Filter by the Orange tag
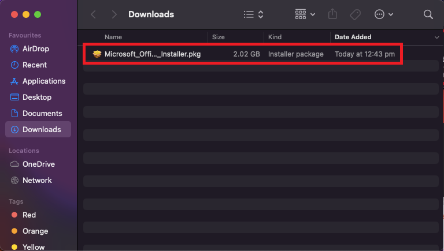 (x=38, y=231)
